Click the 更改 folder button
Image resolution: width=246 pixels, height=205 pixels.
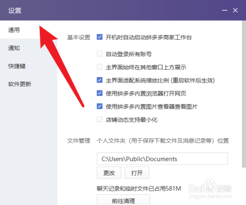point(109,173)
